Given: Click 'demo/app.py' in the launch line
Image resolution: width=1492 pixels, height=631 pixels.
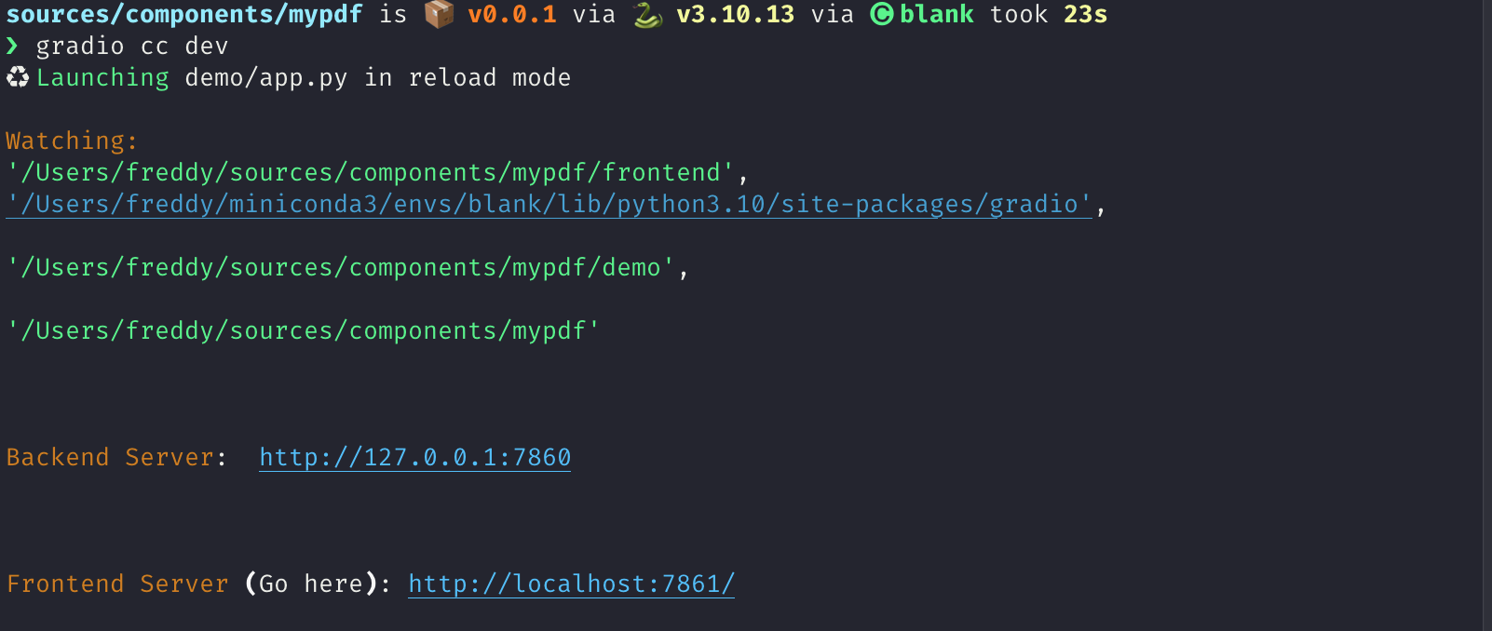Looking at the screenshot, I should coord(266,77).
